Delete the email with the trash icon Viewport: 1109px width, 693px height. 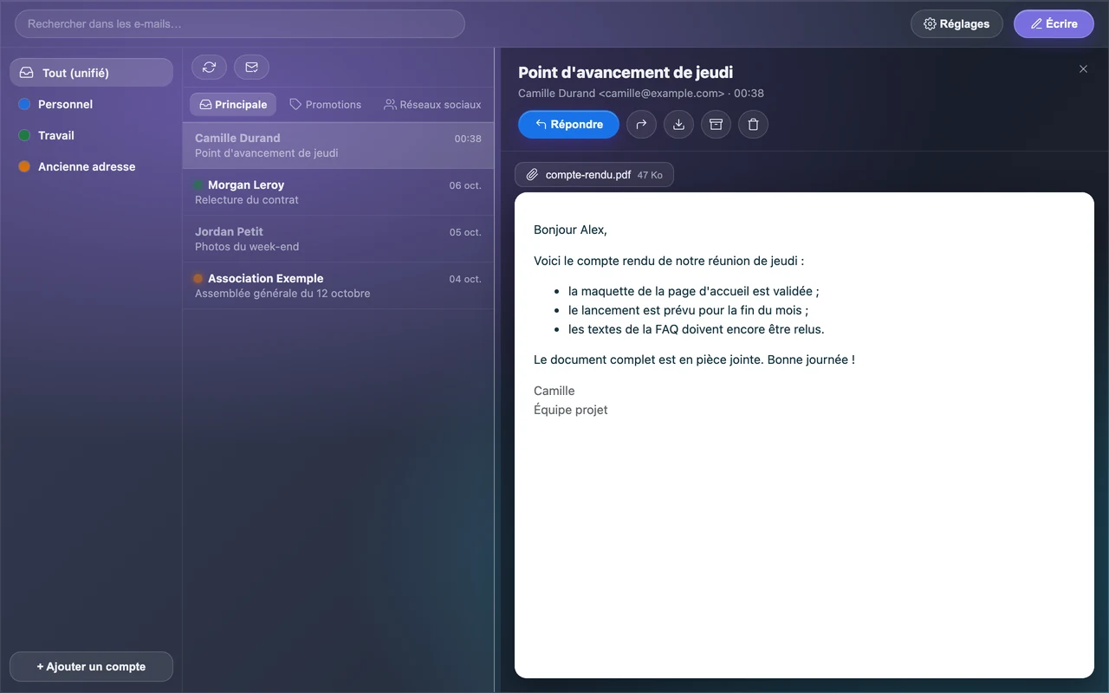753,125
